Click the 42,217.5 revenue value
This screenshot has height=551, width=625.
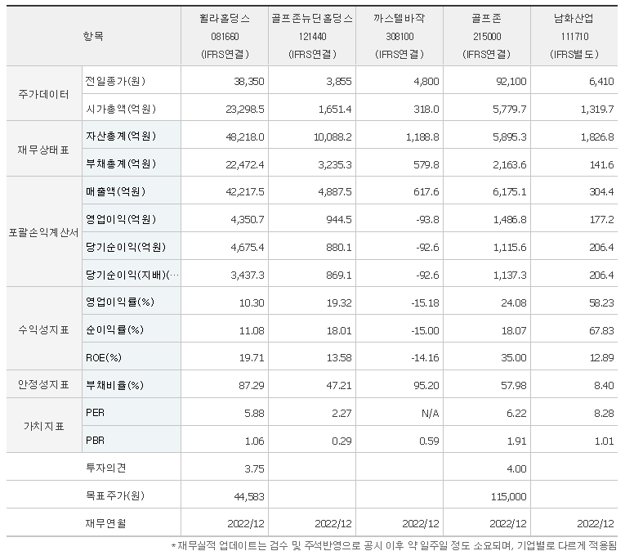245,192
